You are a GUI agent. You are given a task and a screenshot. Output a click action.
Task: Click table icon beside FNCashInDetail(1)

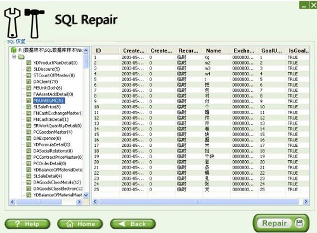29,120
